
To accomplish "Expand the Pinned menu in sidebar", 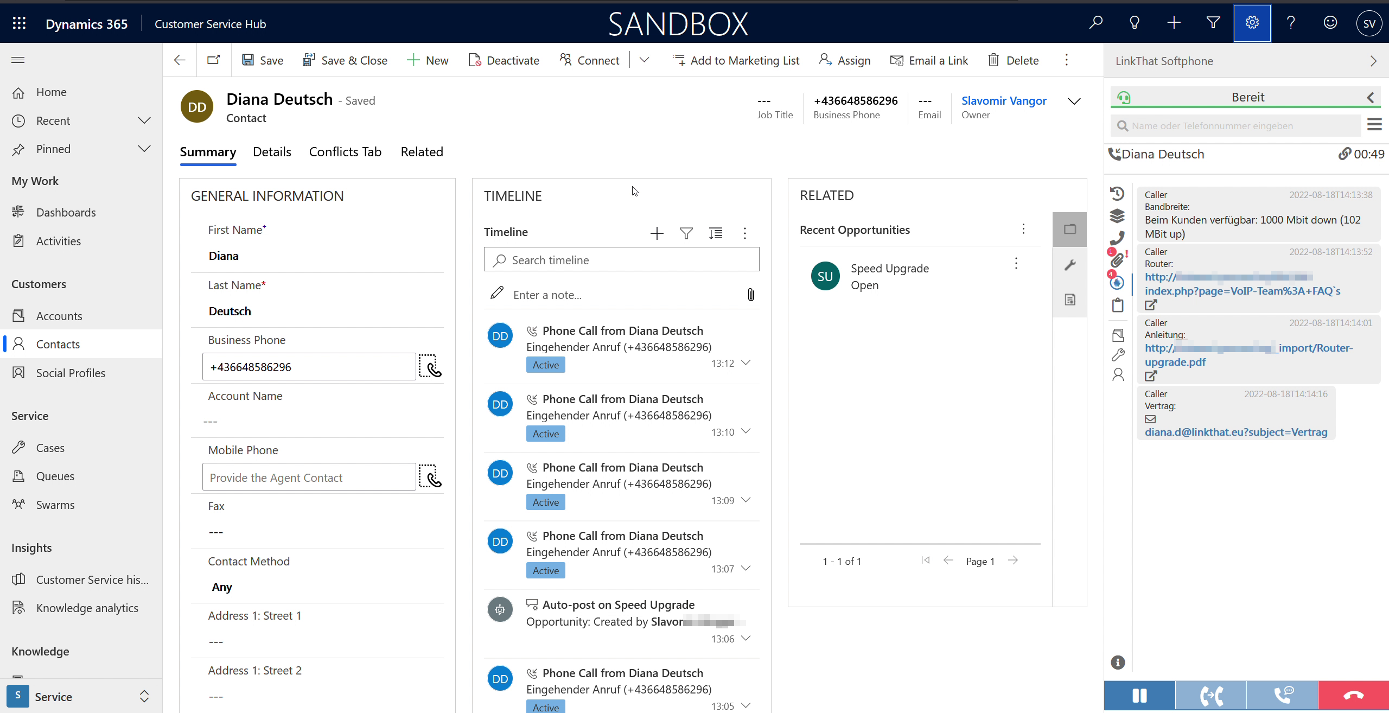I will (144, 149).
